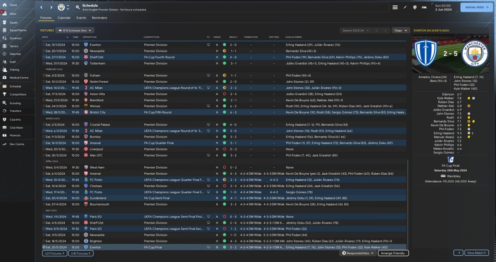The height and width of the screenshot is (262, 496).
Task: Click Ederson in the ratings list
Action: coord(448,94)
